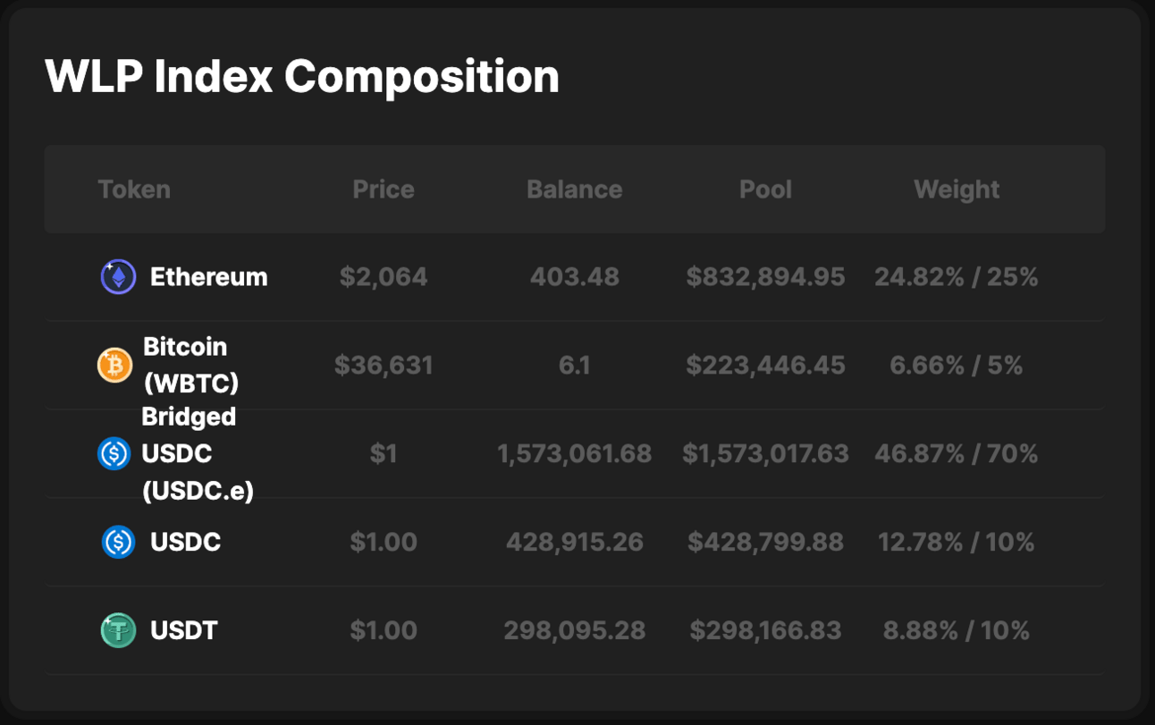Image resolution: width=1155 pixels, height=725 pixels.
Task: Select the Token column header
Action: coord(134,190)
